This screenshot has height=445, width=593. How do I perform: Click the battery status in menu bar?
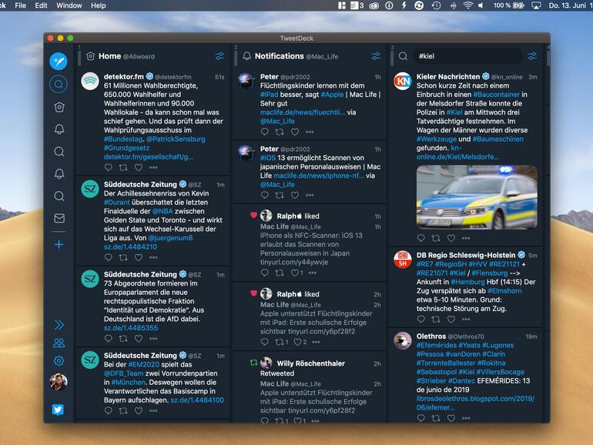coord(509,5)
